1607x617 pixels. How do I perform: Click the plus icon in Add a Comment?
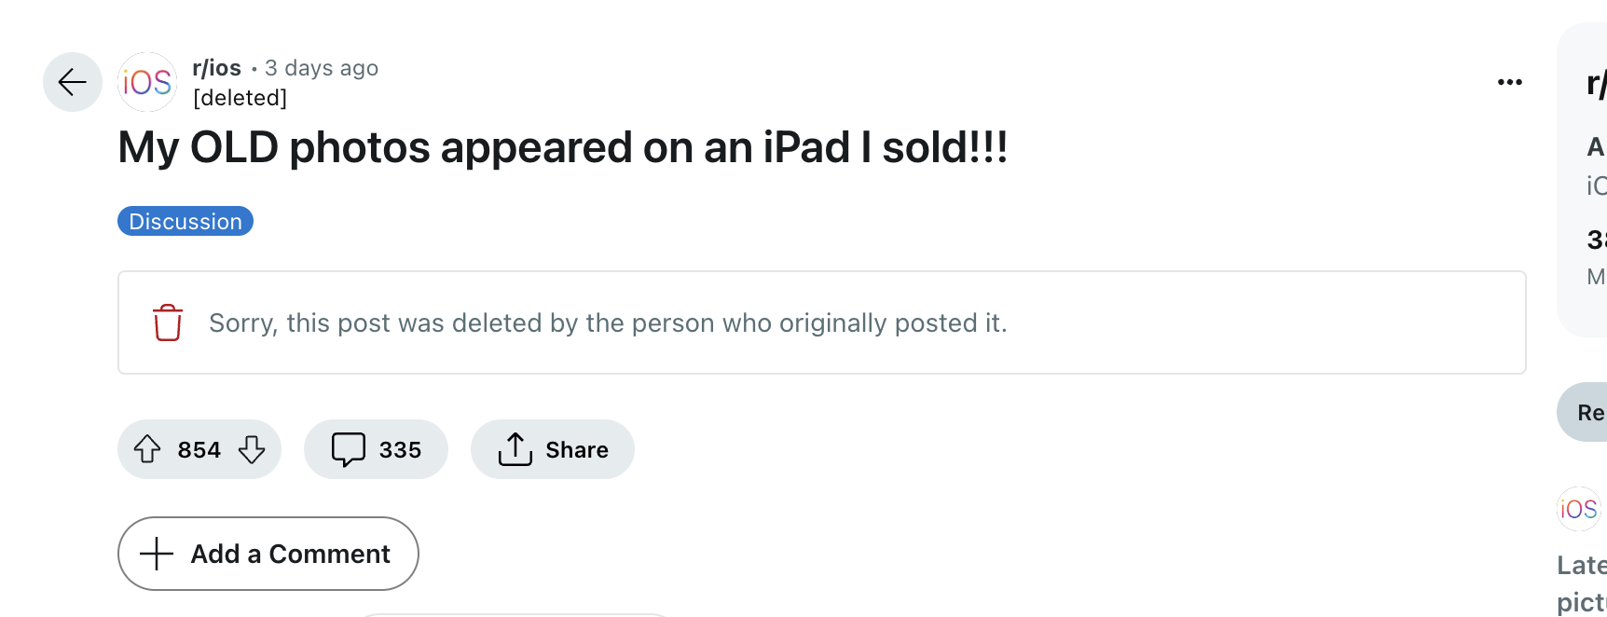point(157,554)
